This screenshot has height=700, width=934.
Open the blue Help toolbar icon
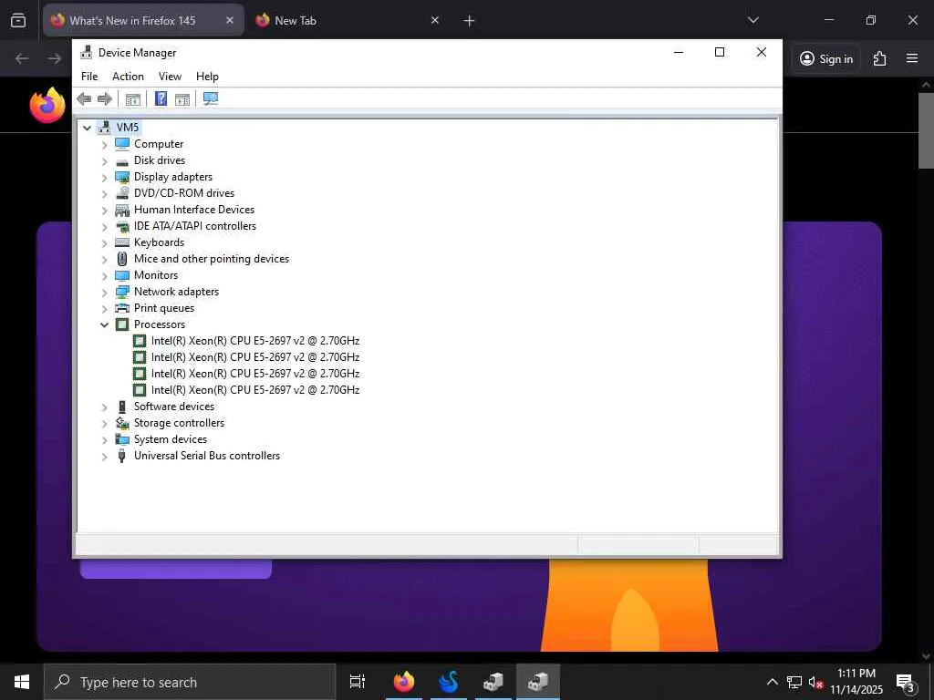161,98
